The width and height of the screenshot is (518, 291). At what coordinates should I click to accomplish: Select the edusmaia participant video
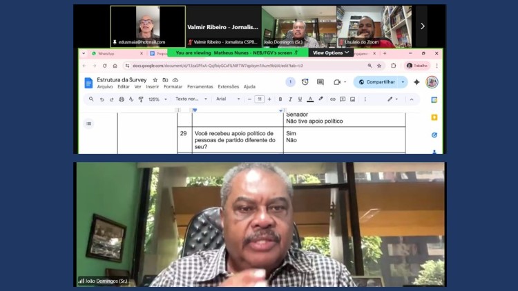148,26
